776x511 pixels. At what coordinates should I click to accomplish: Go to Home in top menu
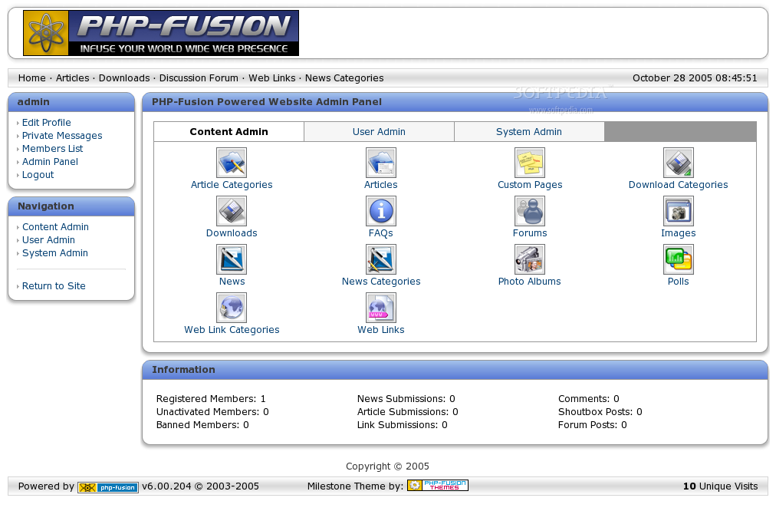click(x=31, y=78)
